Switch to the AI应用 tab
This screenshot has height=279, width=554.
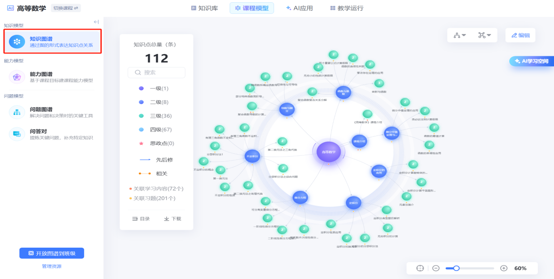(299, 8)
